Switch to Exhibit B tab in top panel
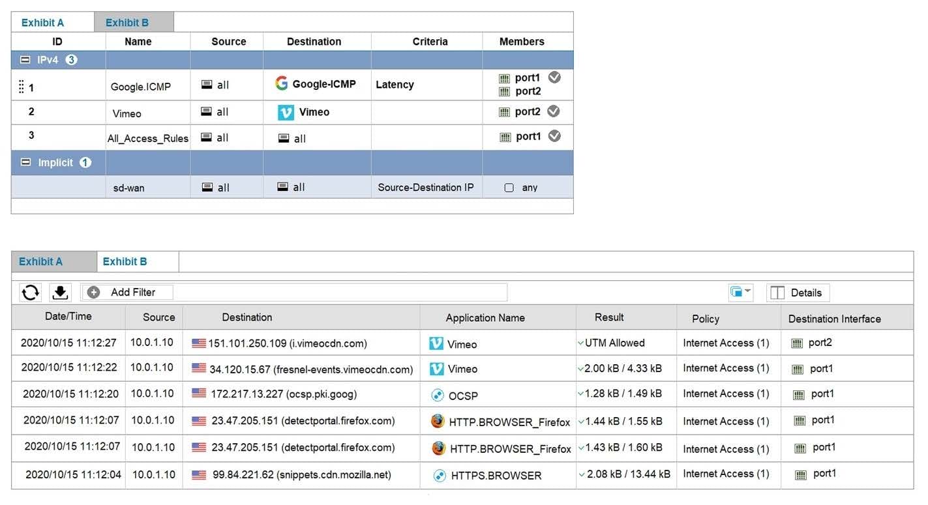Viewport: 928px width, 505px height. [127, 23]
